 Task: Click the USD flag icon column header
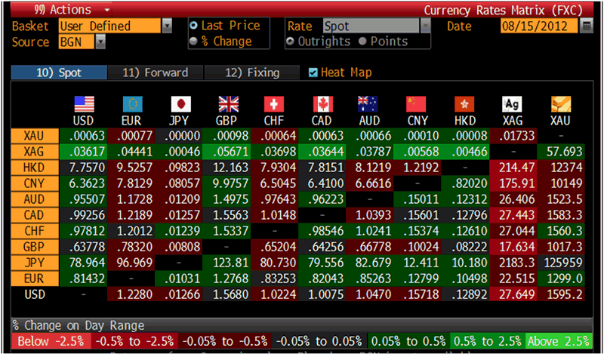(x=85, y=104)
